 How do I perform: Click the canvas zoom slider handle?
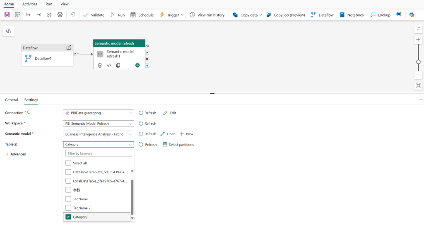[418, 62]
